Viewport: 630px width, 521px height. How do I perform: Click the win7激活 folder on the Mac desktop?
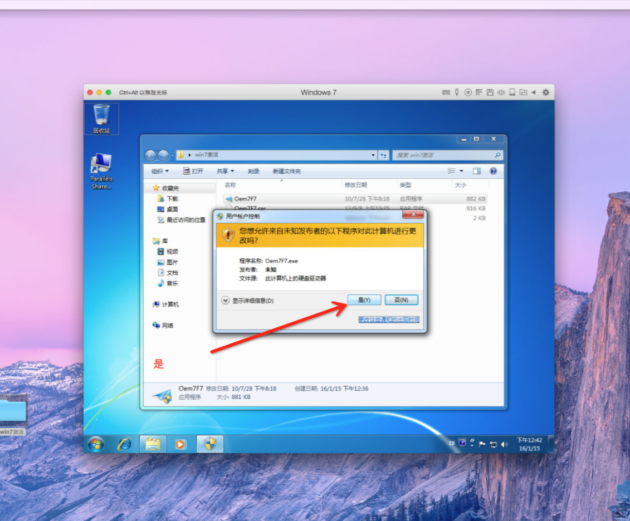12,416
